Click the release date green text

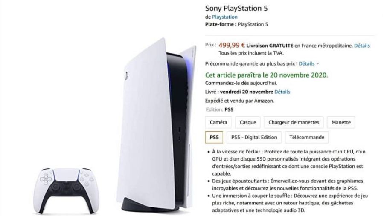[266, 75]
